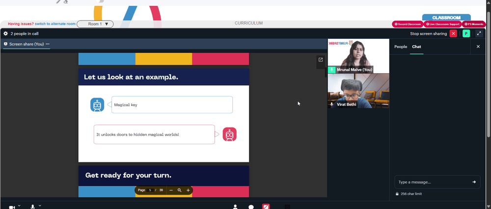Switch to the Chat tab

click(416, 47)
